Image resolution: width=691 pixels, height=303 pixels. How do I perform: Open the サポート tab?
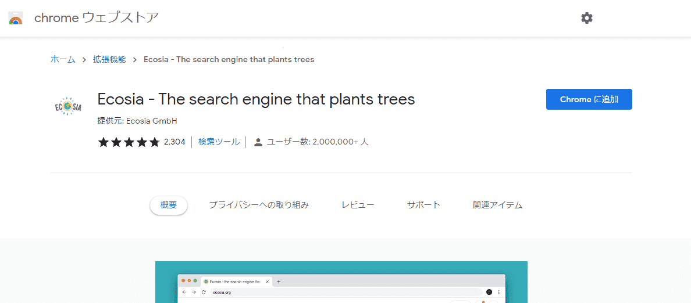423,205
